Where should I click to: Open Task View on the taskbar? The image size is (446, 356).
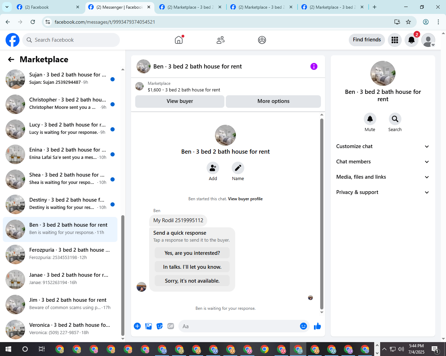tap(42, 349)
